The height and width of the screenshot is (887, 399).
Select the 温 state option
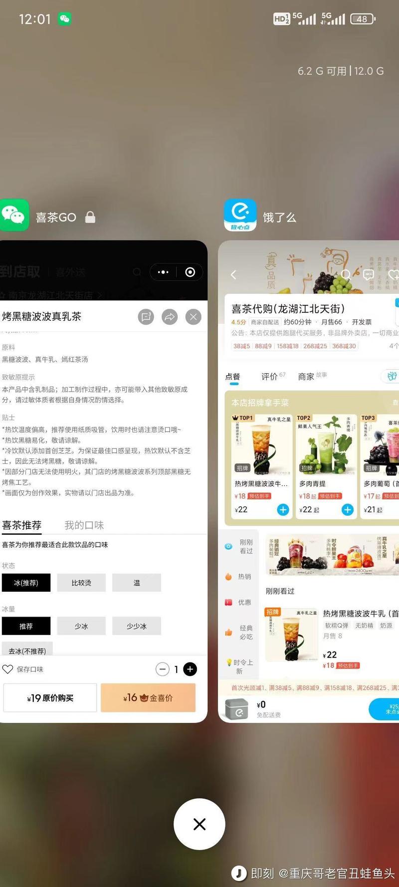(x=137, y=583)
